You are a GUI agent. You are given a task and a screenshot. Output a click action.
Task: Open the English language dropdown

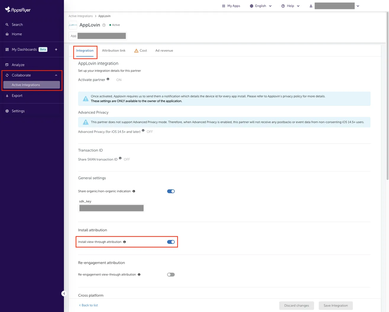[x=260, y=6]
